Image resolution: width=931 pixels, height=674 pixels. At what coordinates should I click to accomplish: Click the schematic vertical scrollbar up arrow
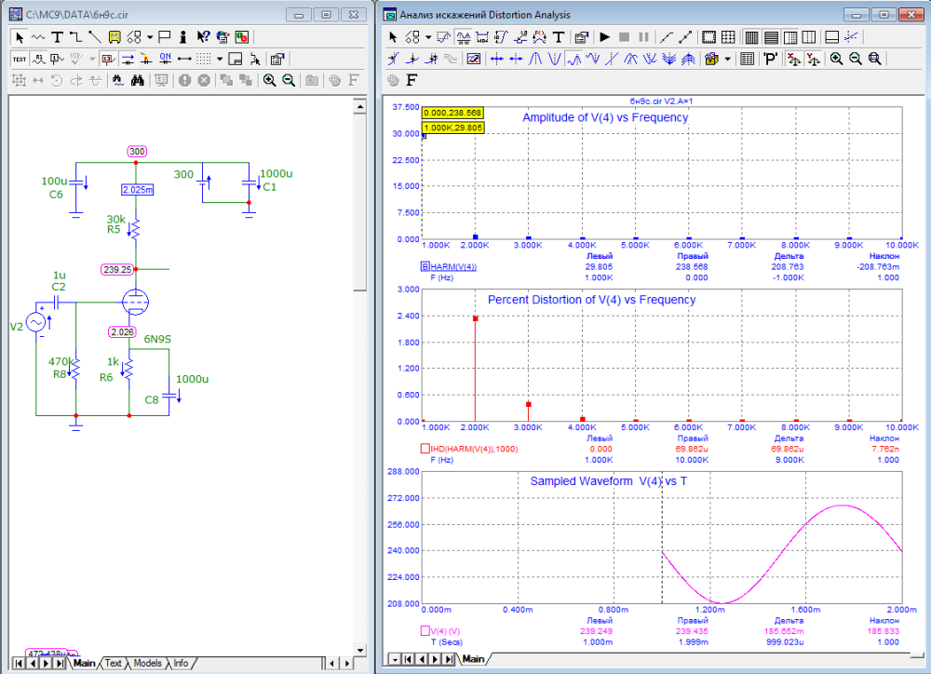coord(359,107)
